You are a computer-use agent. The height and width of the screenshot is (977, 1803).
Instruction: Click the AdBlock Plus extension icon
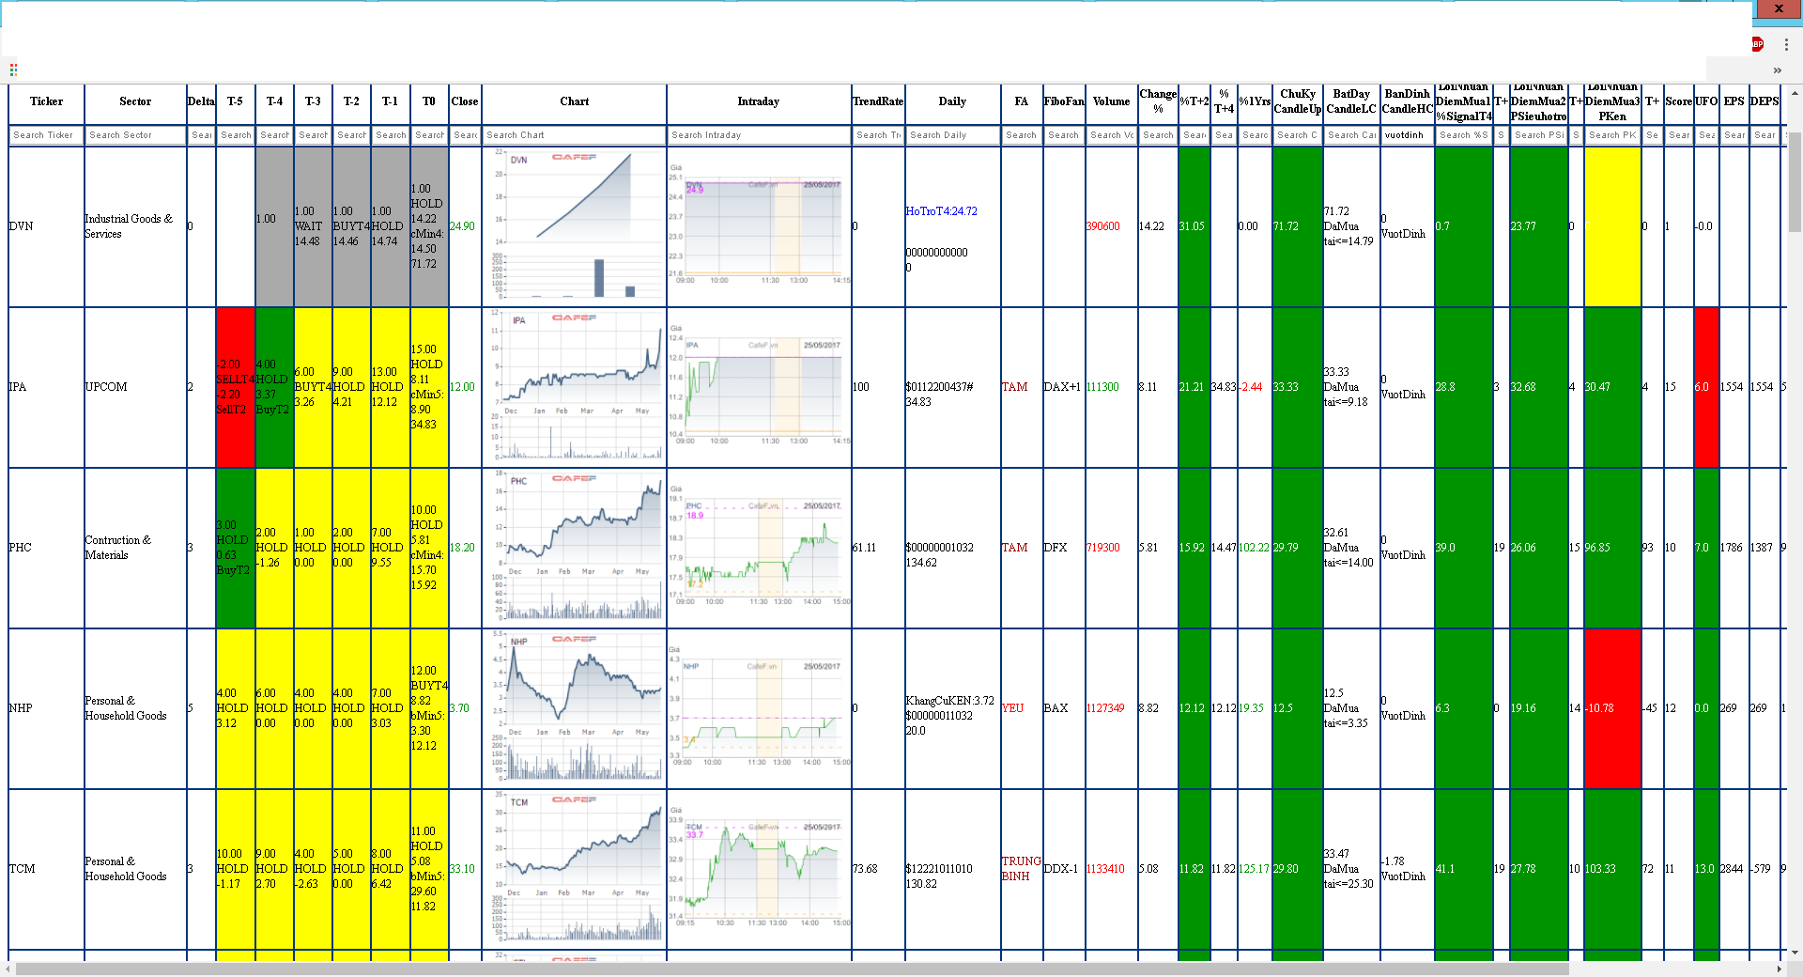1757,44
